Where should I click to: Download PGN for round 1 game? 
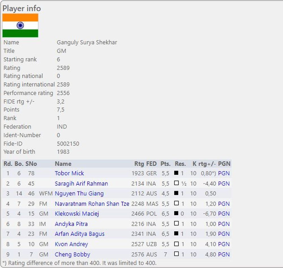pyautogui.click(x=224, y=173)
